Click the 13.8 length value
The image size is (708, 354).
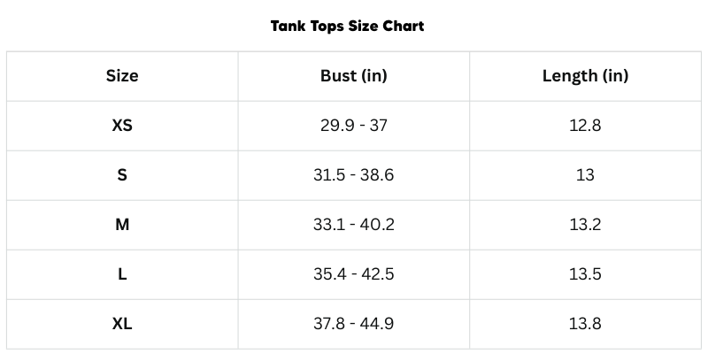(x=585, y=324)
